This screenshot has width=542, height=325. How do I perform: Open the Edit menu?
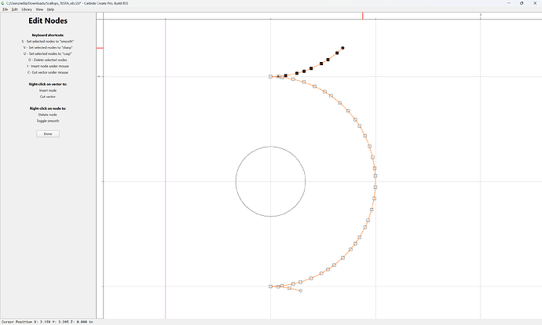coord(14,9)
